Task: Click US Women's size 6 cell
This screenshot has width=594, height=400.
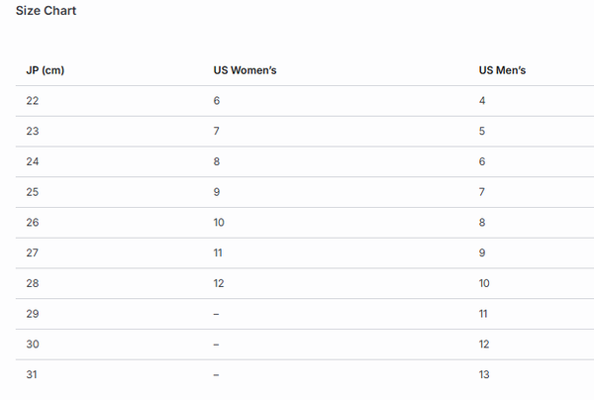Action: pyautogui.click(x=217, y=101)
